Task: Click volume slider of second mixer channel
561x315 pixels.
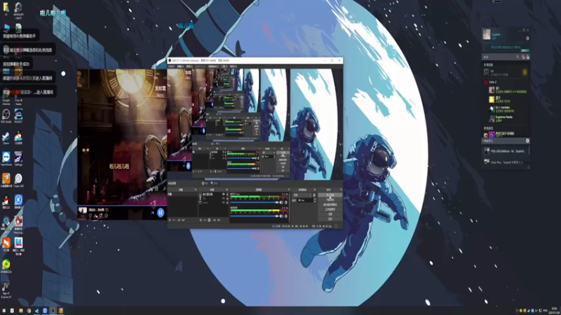Action: coord(255,216)
